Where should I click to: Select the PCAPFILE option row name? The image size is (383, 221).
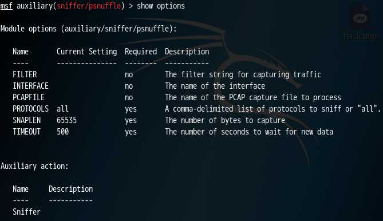(29, 97)
